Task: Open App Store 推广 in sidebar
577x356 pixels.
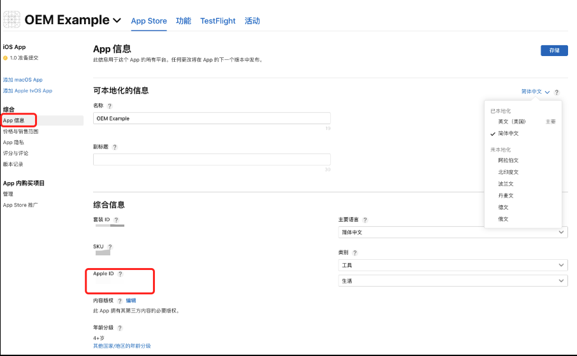Action: 20,205
